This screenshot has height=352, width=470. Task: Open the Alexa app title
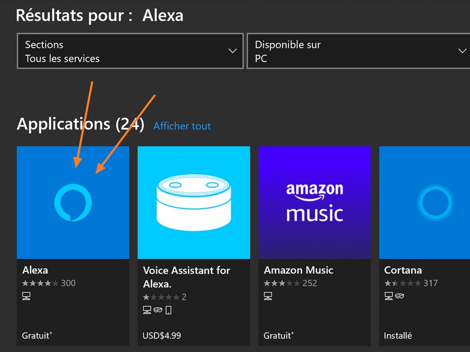point(35,270)
